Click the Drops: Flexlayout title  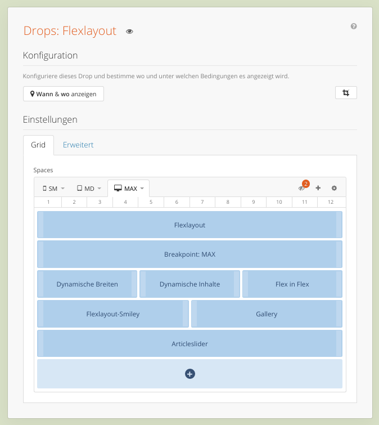70,30
